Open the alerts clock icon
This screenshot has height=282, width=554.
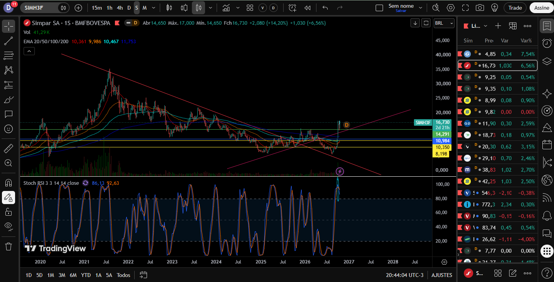click(x=547, y=44)
